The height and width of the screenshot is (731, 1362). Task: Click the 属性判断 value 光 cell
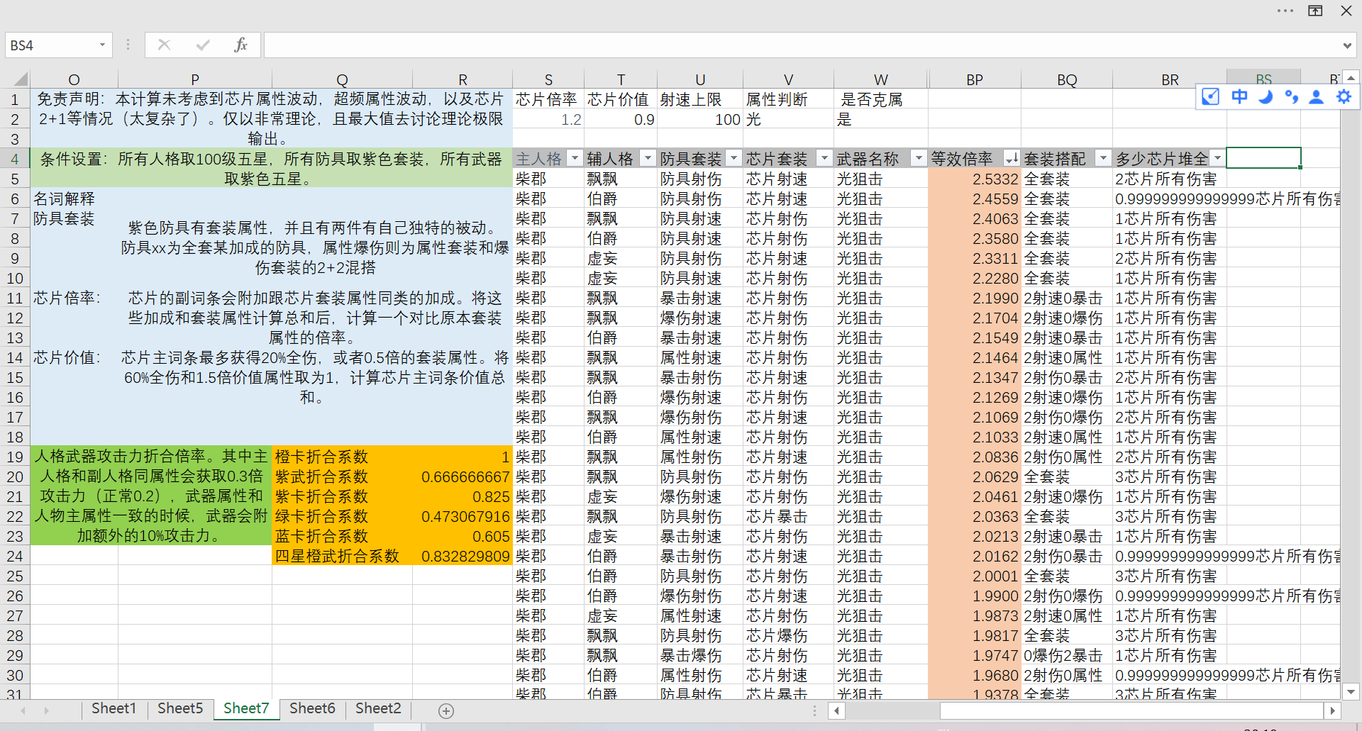(x=788, y=119)
